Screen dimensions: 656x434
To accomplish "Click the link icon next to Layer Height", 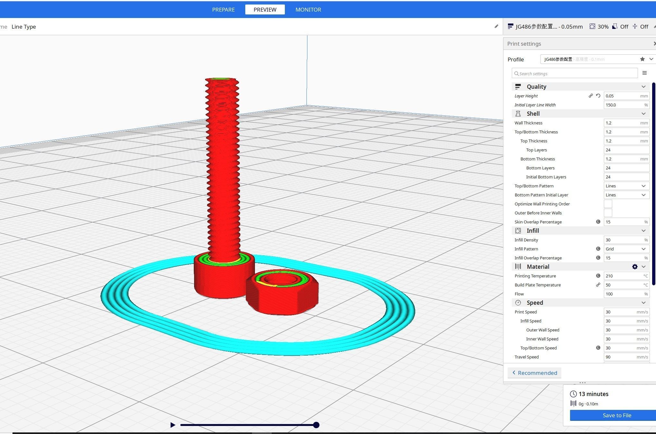I will click(x=591, y=96).
